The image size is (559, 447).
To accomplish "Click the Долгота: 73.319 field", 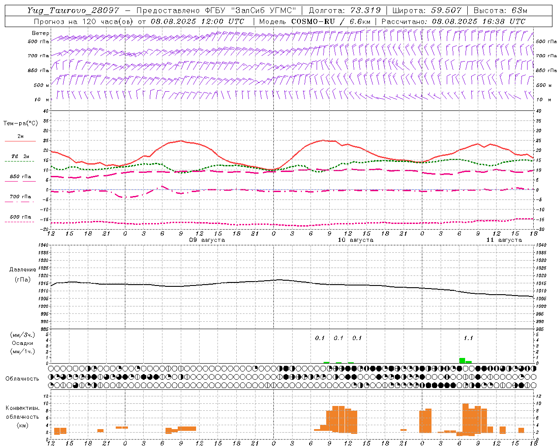I will [x=345, y=10].
